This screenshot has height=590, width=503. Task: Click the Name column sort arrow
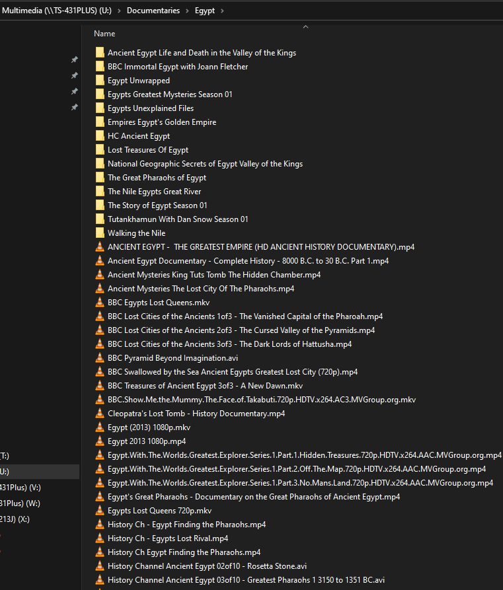click(x=306, y=26)
